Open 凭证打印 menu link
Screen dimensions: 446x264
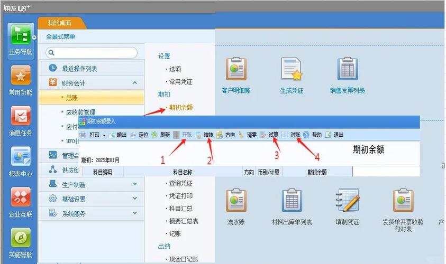pyautogui.click(x=180, y=196)
